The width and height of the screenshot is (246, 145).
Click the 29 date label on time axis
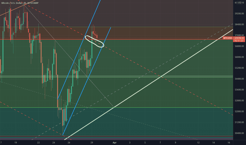[x=92, y=142]
